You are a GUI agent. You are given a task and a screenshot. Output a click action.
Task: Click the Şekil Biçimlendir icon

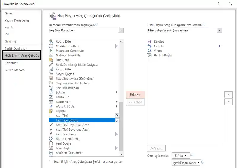pos(51,88)
